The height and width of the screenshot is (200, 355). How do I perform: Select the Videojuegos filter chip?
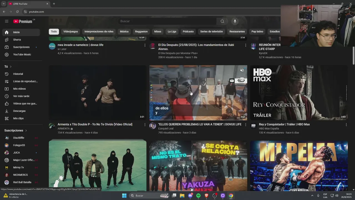point(71,32)
